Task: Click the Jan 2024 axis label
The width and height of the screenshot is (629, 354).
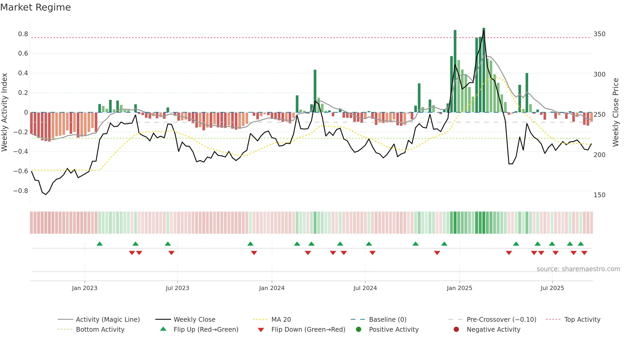Action: [272, 288]
